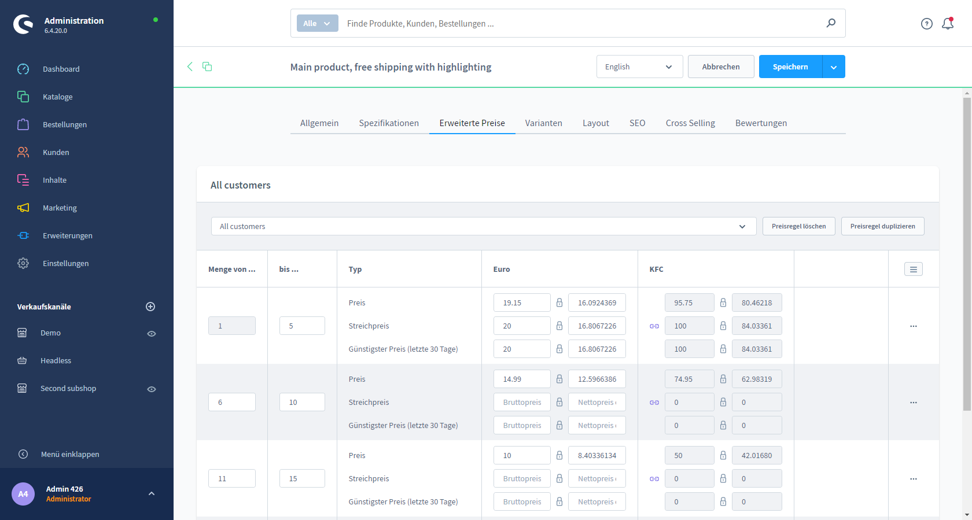Click Euro gross price field 19.15
Viewport: 972px width, 520px height.
pos(522,303)
